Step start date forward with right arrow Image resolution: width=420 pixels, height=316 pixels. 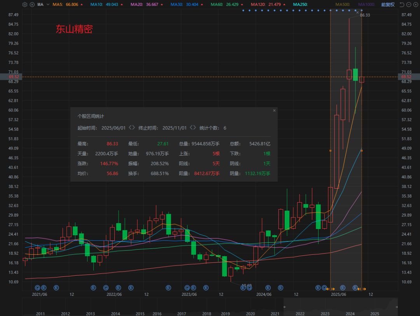134,128
